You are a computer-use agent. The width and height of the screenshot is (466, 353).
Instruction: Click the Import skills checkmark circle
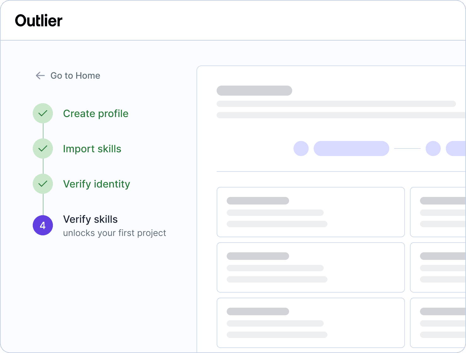[x=43, y=148]
